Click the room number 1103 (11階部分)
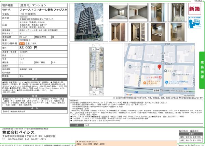 click(x=28, y=14)
